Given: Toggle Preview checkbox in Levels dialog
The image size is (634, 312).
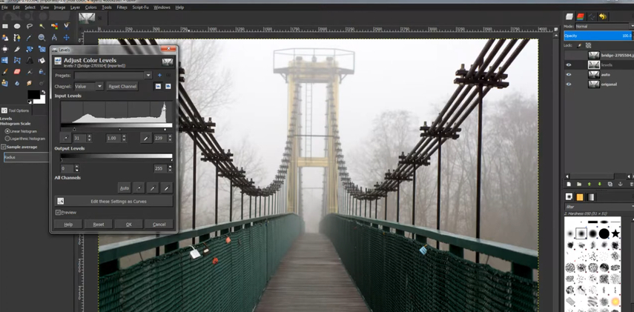Looking at the screenshot, I should 59,212.
